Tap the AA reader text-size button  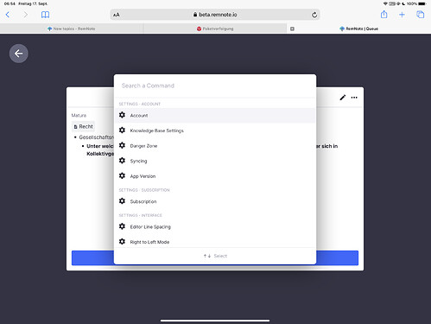pyautogui.click(x=117, y=15)
